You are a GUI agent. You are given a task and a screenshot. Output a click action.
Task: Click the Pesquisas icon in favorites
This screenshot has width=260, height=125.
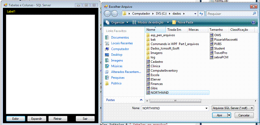[x=107, y=77]
